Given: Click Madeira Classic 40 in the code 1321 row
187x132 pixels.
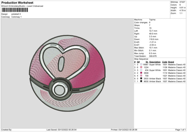Looking at the screenshot, I should [177, 76].
